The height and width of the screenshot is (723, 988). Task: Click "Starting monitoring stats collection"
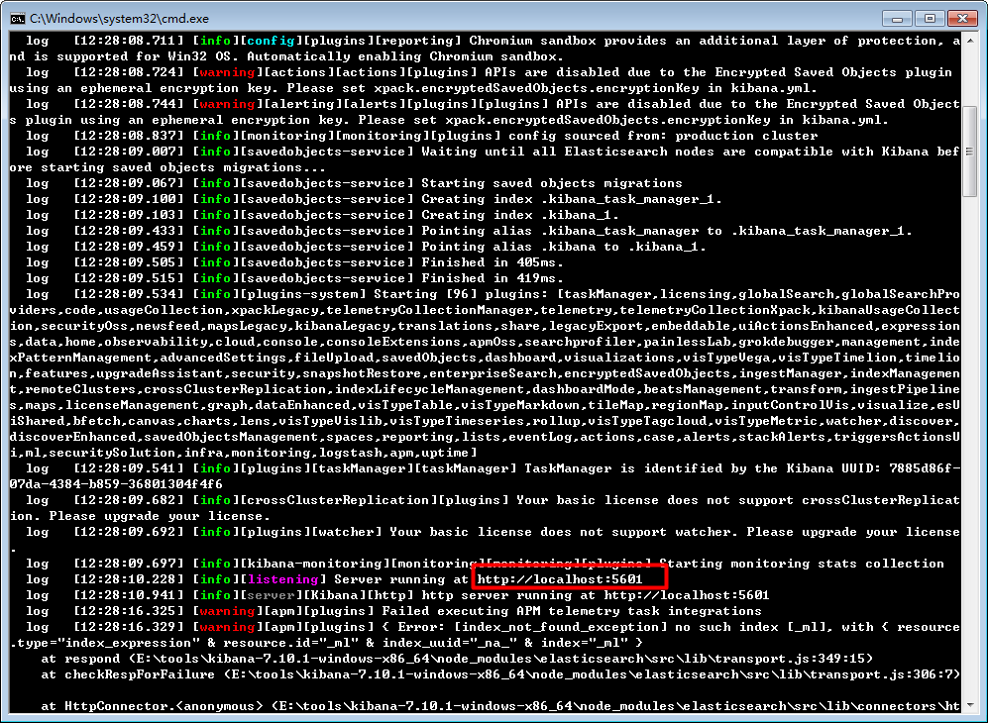click(x=802, y=564)
